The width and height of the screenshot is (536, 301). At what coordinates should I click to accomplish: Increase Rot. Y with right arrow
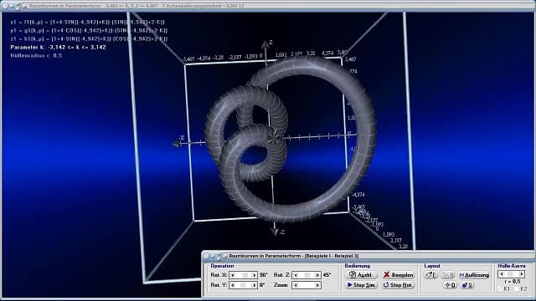(x=254, y=285)
